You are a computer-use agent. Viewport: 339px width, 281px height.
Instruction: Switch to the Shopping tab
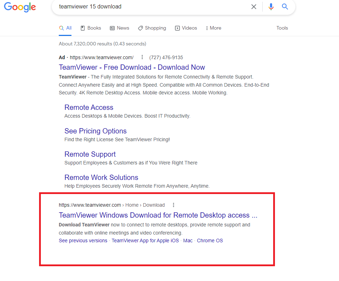tap(152, 28)
